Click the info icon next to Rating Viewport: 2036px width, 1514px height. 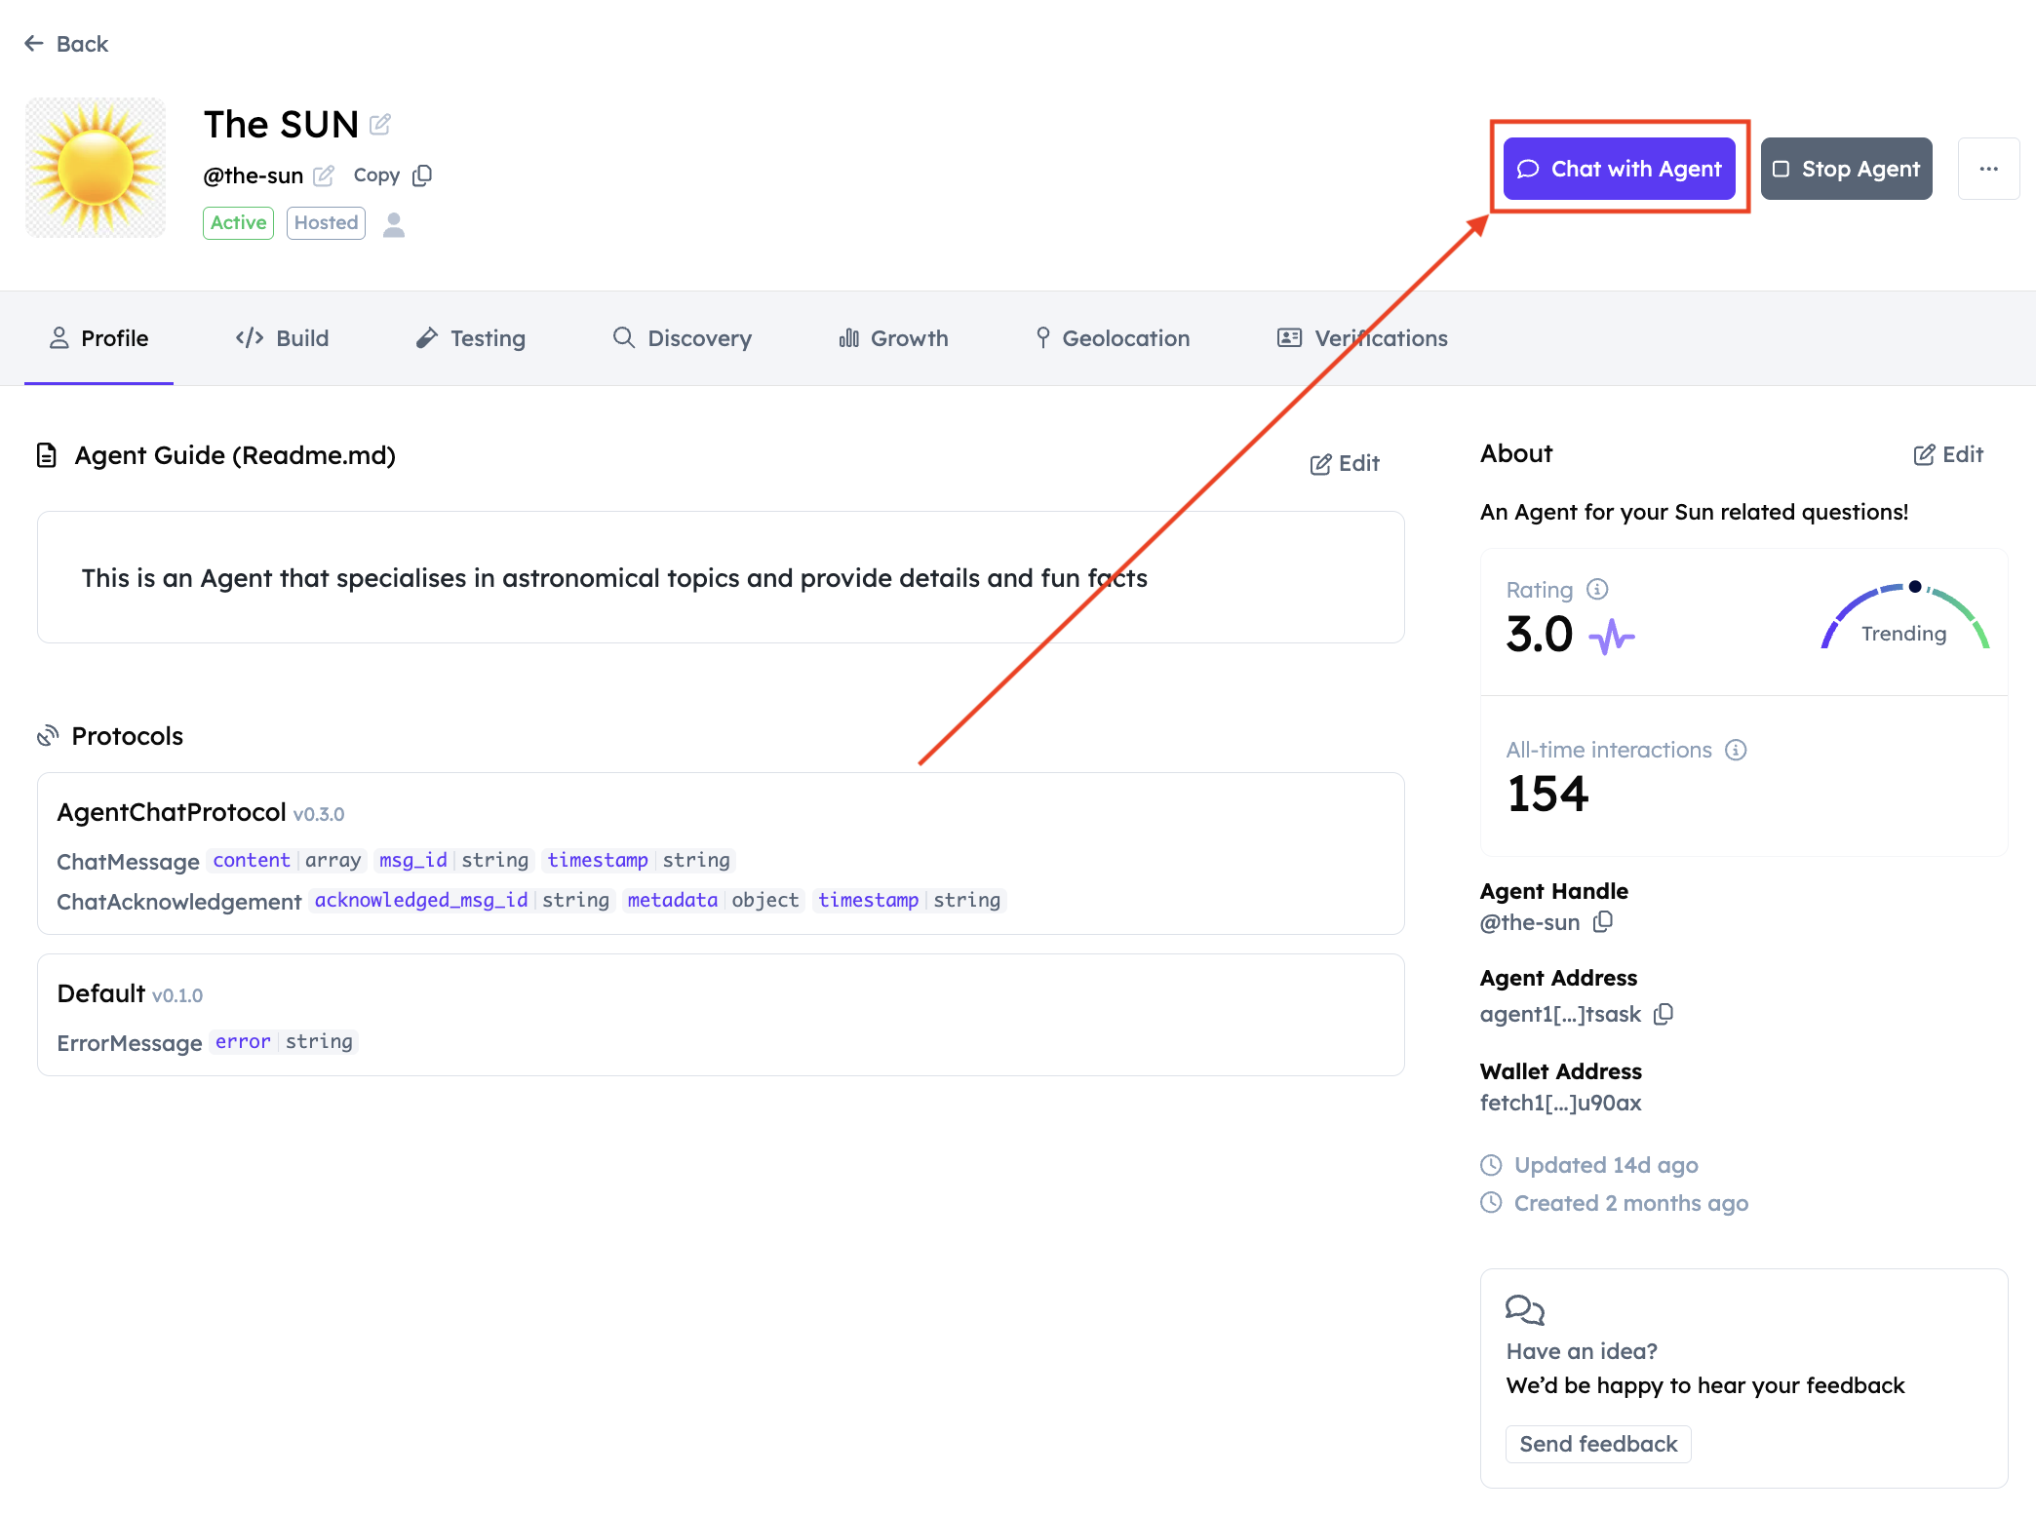point(1597,589)
